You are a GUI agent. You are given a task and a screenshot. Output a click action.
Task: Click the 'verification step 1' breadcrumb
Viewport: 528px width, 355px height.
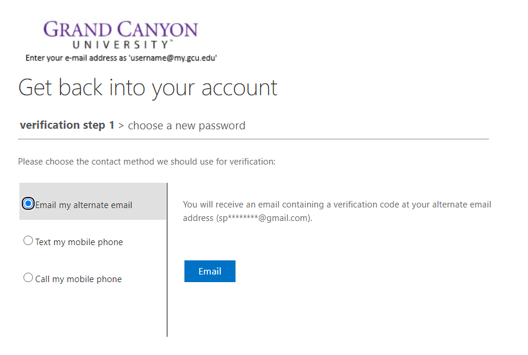67,125
